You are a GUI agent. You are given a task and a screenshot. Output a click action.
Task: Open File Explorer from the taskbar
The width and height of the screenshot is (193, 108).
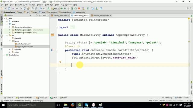(x=66, y=105)
